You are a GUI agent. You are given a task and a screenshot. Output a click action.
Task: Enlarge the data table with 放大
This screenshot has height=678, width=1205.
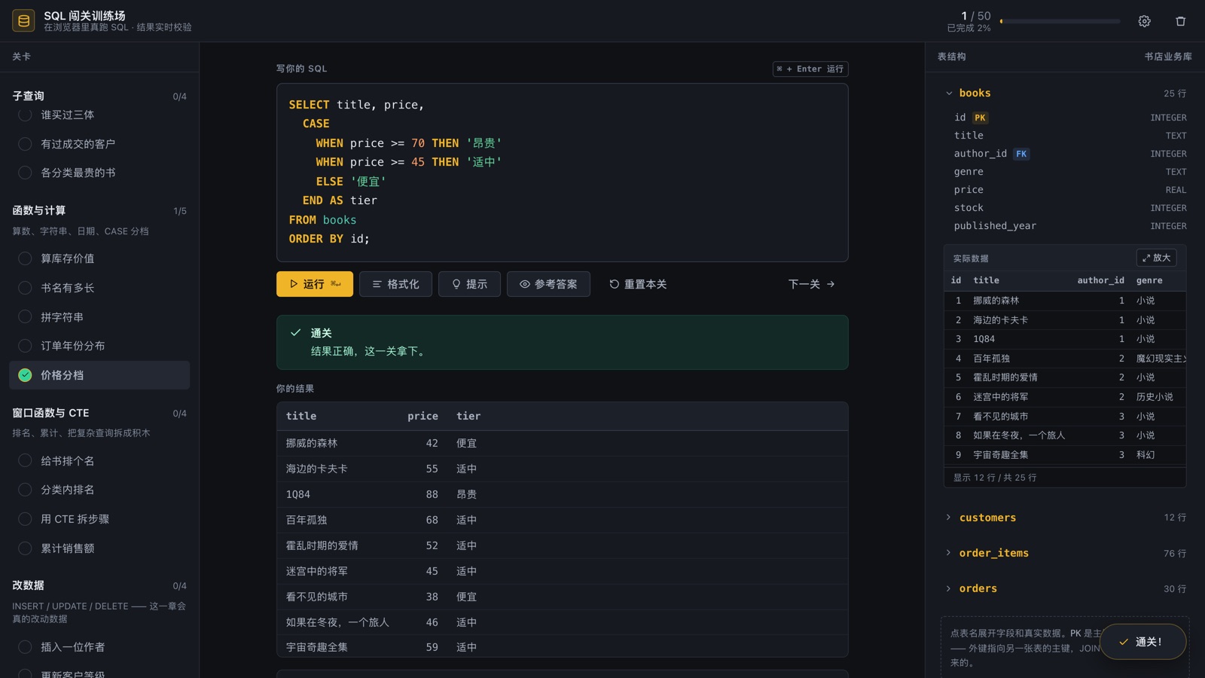coord(1156,258)
